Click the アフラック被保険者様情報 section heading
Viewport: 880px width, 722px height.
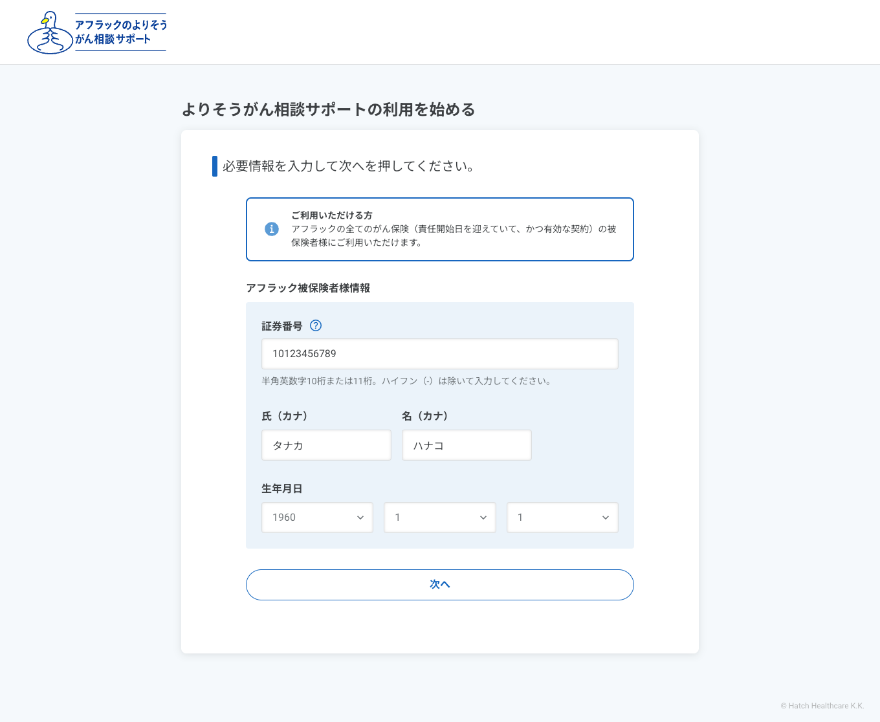[308, 289]
